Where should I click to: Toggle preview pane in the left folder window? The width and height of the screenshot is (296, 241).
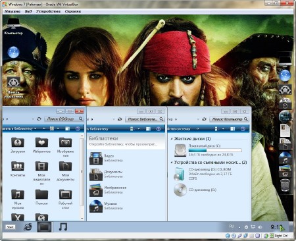coord(67,128)
